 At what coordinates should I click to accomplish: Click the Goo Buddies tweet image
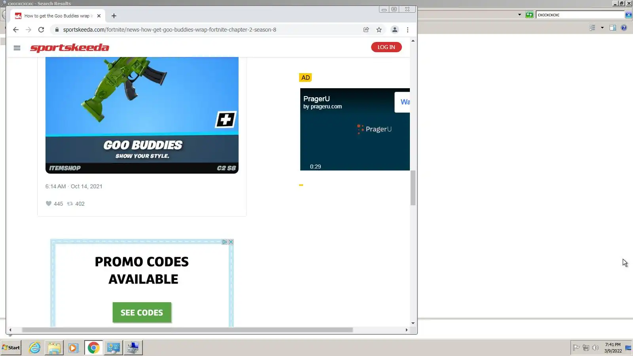[x=142, y=115]
